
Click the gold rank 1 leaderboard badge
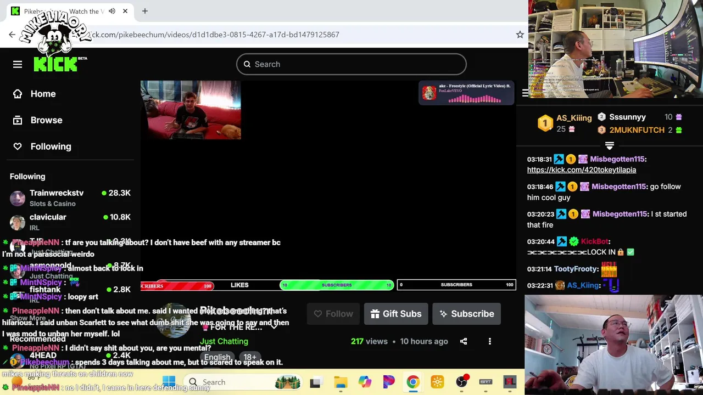coord(545,123)
